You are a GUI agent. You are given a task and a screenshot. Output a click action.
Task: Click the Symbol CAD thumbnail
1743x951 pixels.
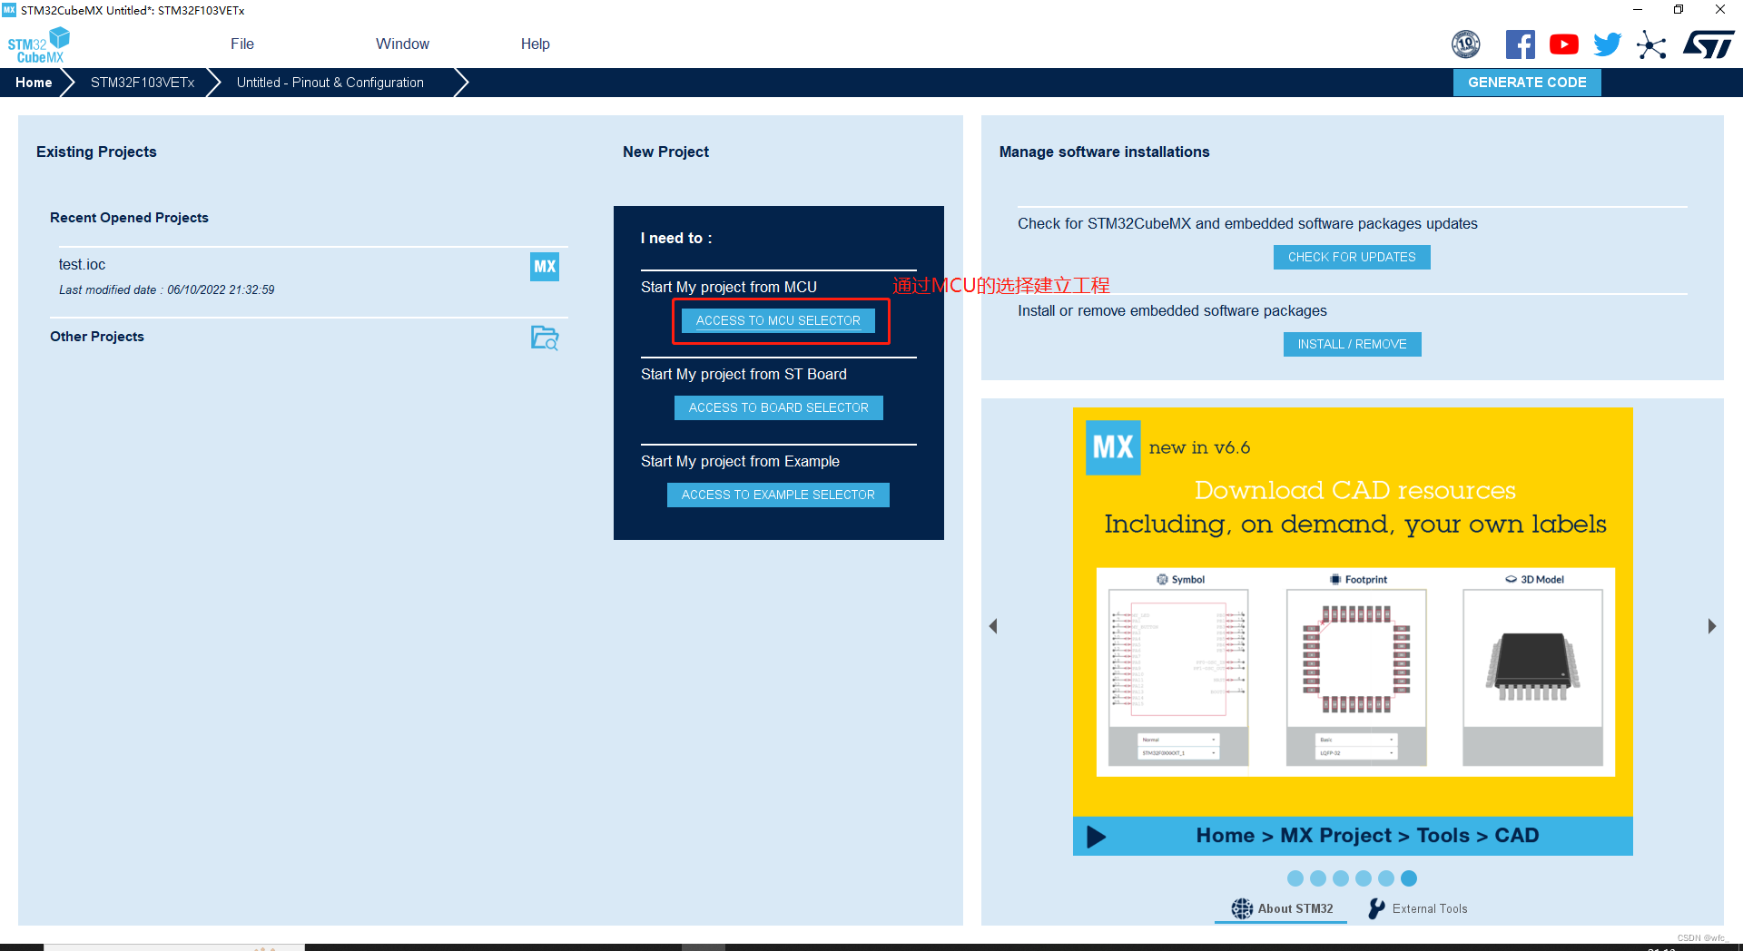pyautogui.click(x=1178, y=677)
